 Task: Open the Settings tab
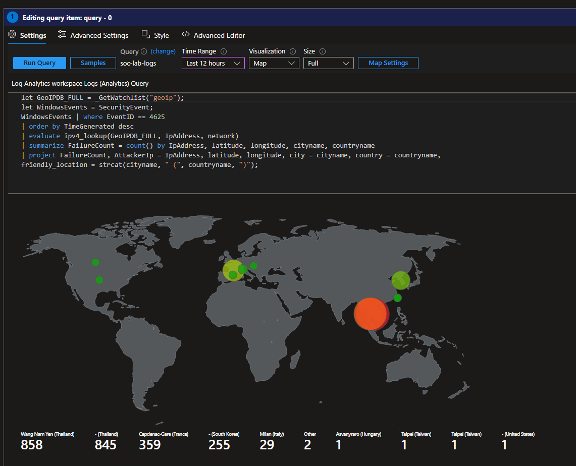point(27,35)
